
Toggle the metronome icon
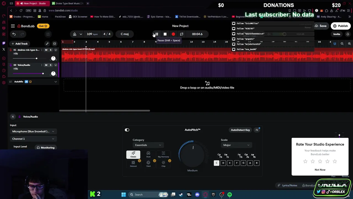(74, 34)
